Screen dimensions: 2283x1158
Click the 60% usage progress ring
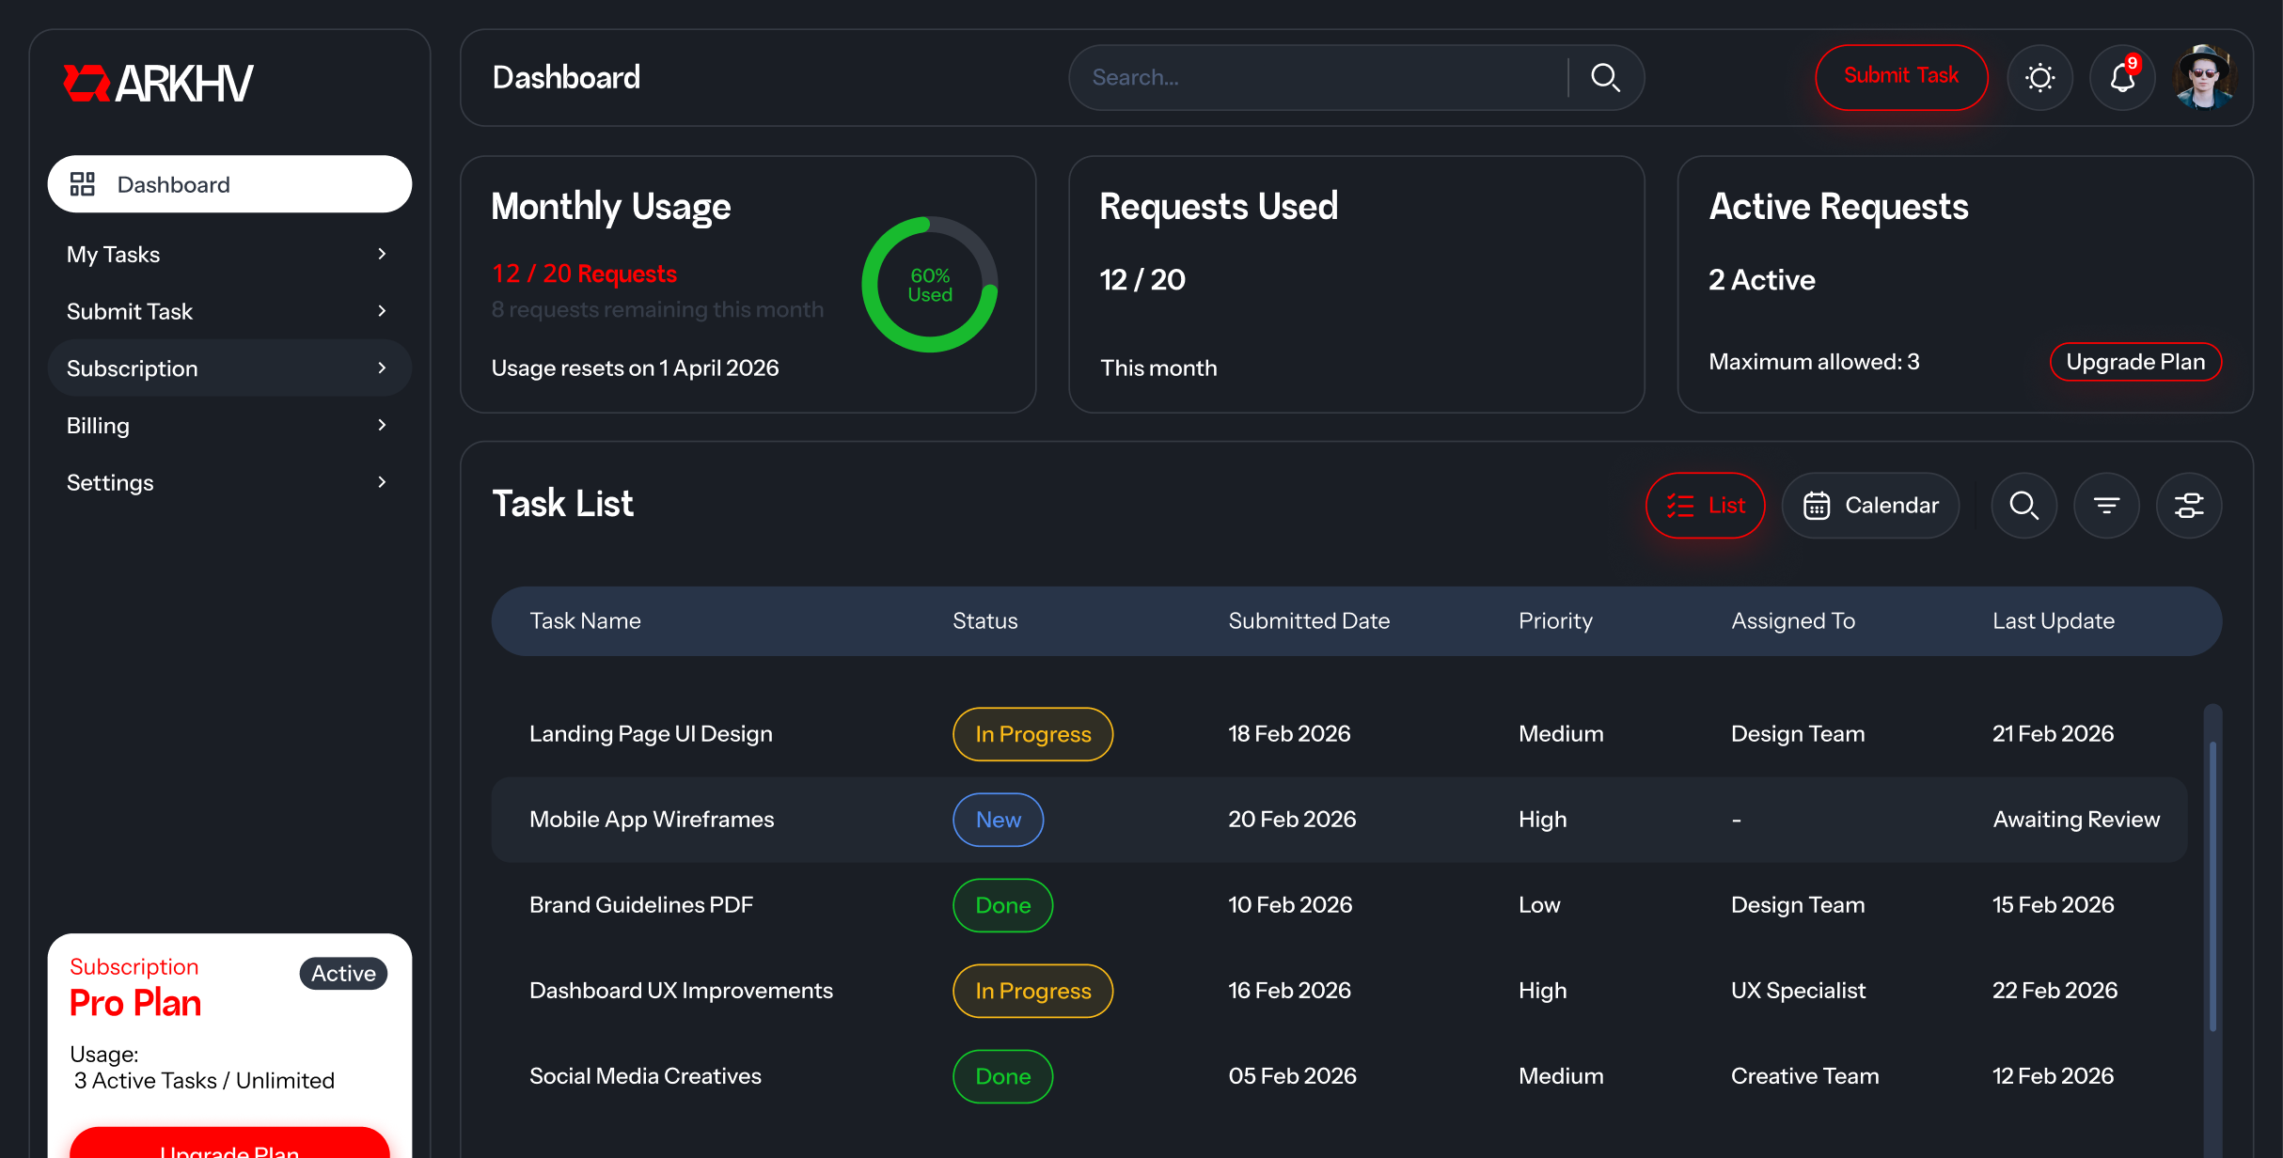pyautogui.click(x=929, y=285)
